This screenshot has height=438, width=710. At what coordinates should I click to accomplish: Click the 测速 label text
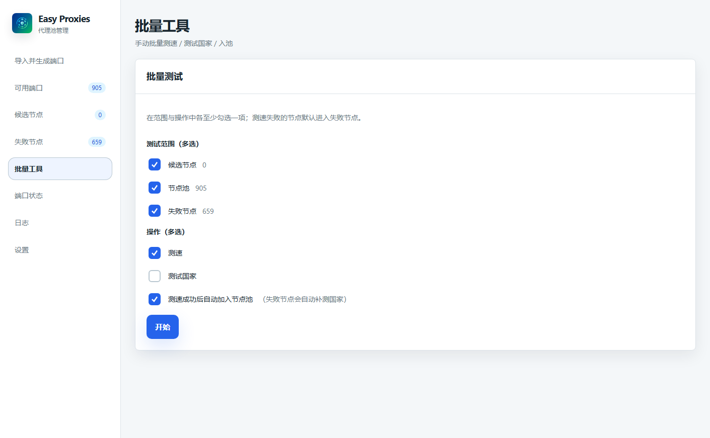(x=175, y=253)
